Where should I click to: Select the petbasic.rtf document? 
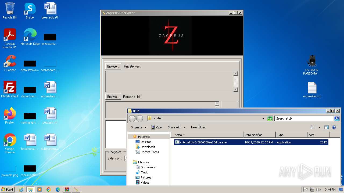(x=50, y=116)
